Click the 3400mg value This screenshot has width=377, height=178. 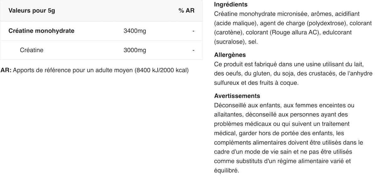pos(135,31)
